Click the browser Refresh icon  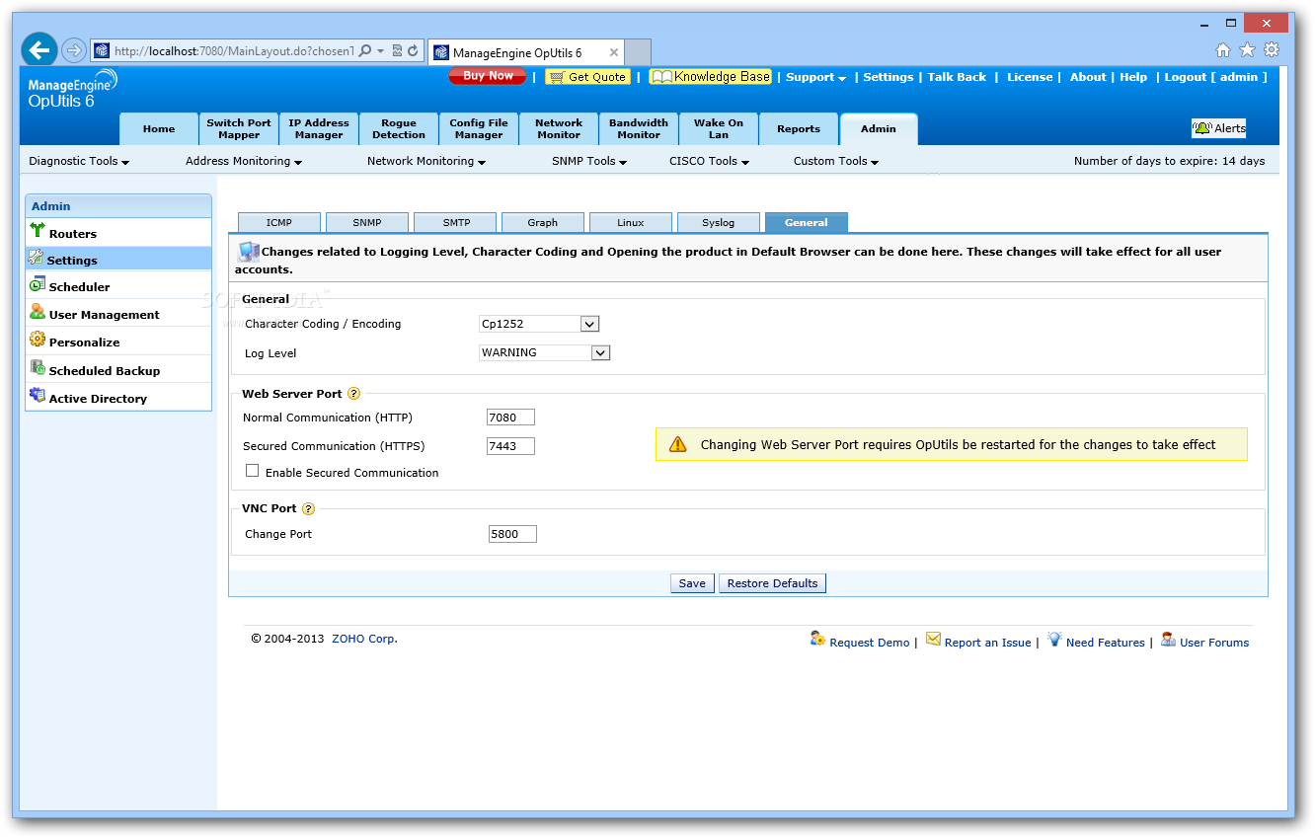click(x=413, y=50)
